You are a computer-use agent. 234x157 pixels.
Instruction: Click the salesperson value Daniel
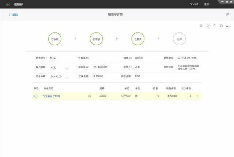(139, 58)
